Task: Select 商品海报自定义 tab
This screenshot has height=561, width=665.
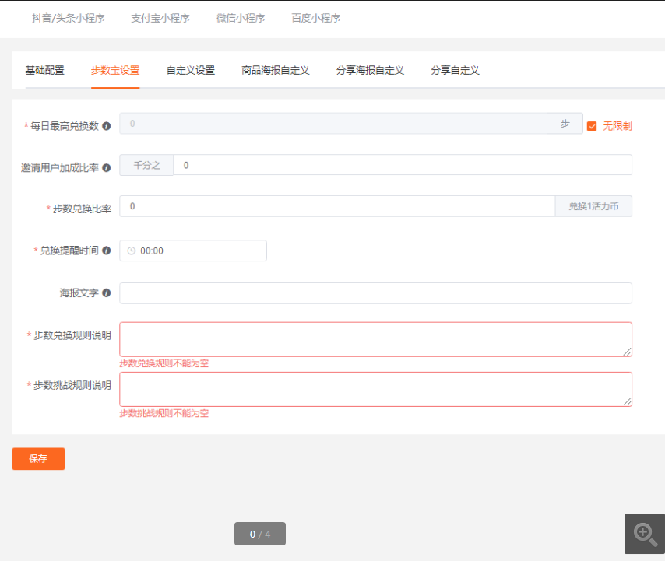Action: 276,70
